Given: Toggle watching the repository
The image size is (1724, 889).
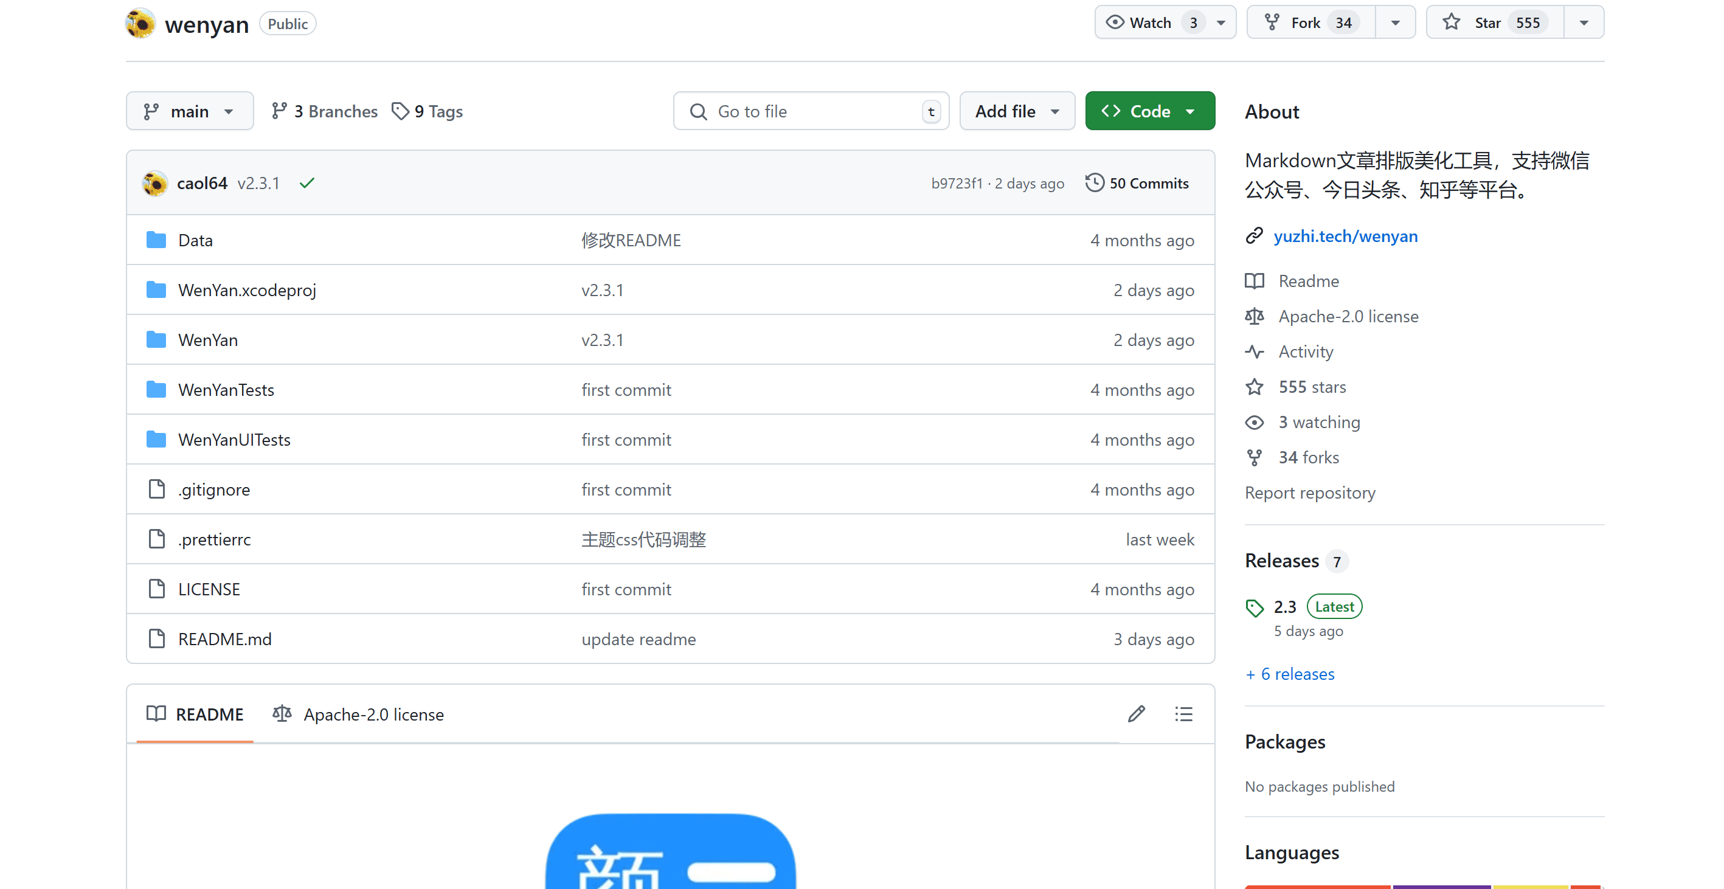Looking at the screenshot, I should (x=1149, y=21).
